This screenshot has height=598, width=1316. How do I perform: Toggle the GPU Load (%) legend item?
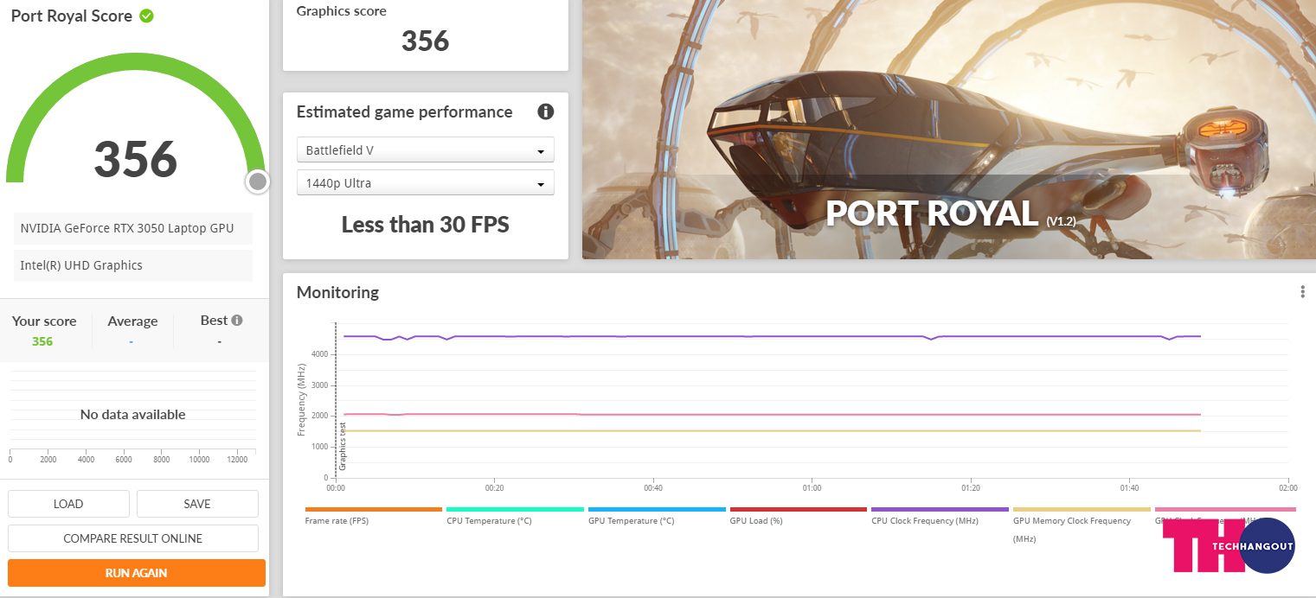[798, 515]
